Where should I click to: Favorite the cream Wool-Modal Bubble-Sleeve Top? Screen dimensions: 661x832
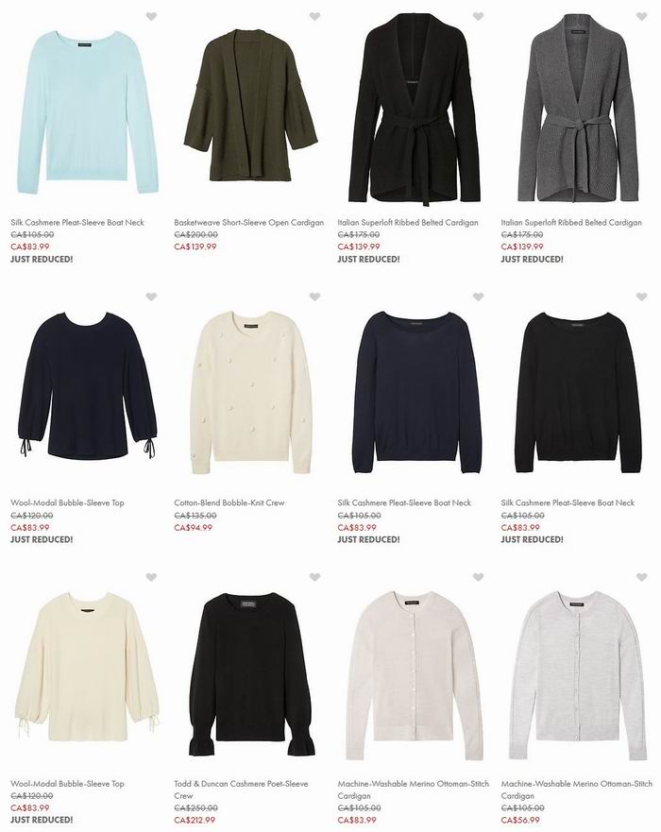click(151, 577)
